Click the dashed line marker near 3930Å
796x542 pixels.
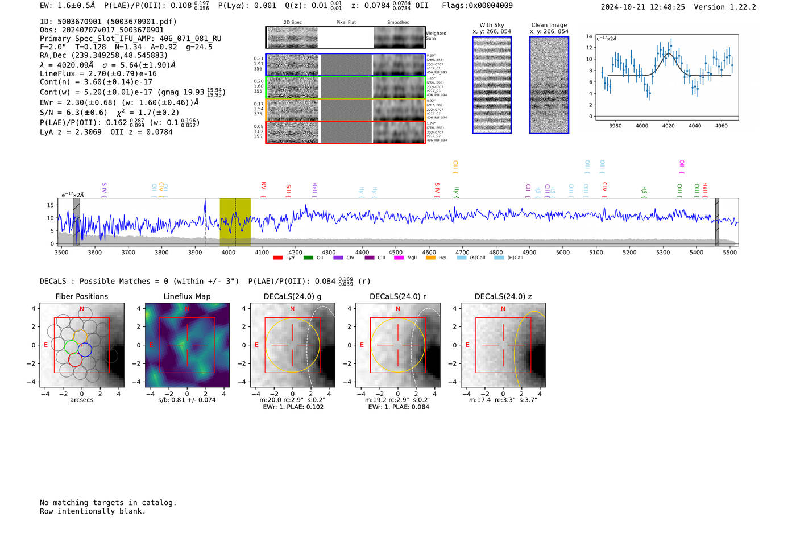(x=205, y=222)
